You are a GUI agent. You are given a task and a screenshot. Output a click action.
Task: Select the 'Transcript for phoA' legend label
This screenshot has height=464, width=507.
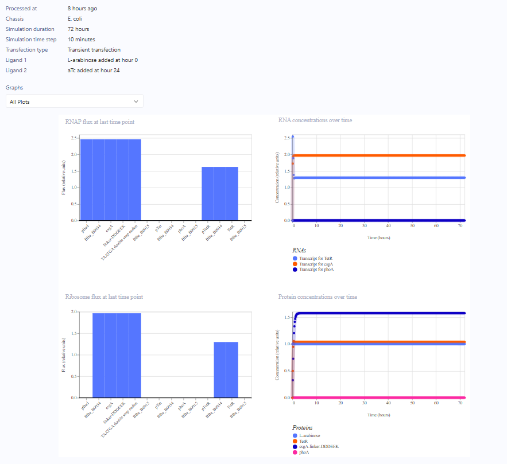pyautogui.click(x=316, y=270)
